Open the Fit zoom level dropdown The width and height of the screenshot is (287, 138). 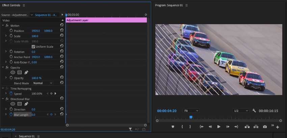point(191,110)
